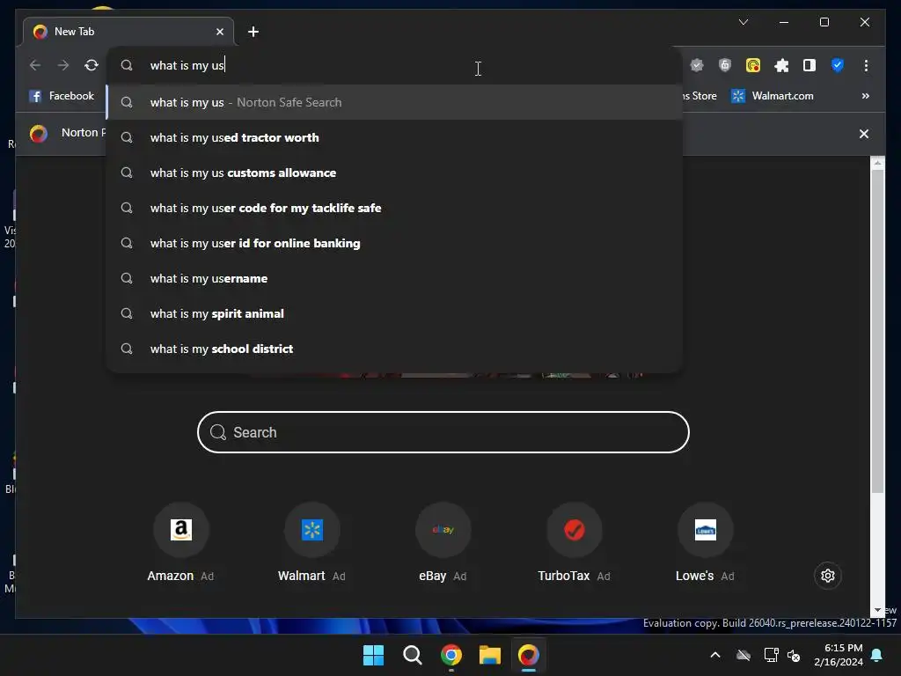This screenshot has width=901, height=676.
Task: Choose 'what is my user id for online banking'
Action: coord(395,243)
